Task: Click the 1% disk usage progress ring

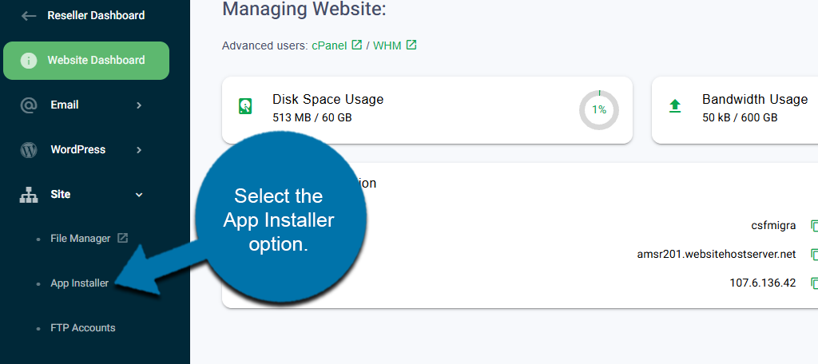Action: point(598,110)
